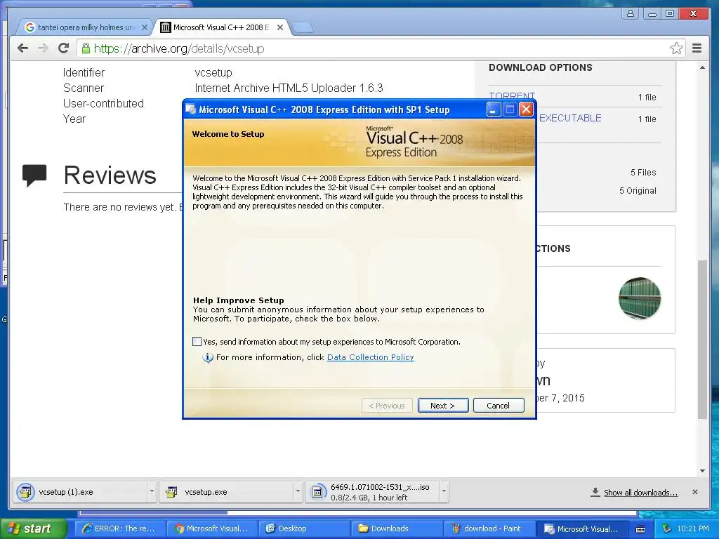Click the green library collection thumbnail
The image size is (719, 539).
[639, 298]
